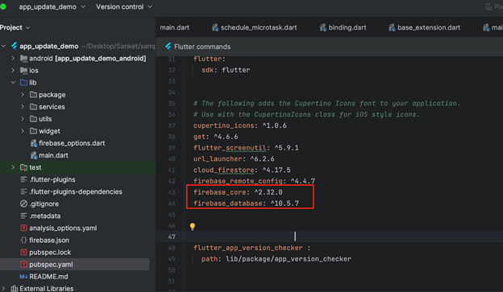Click the utils folder icon
This screenshot has height=292, width=503.
pyautogui.click(x=33, y=119)
